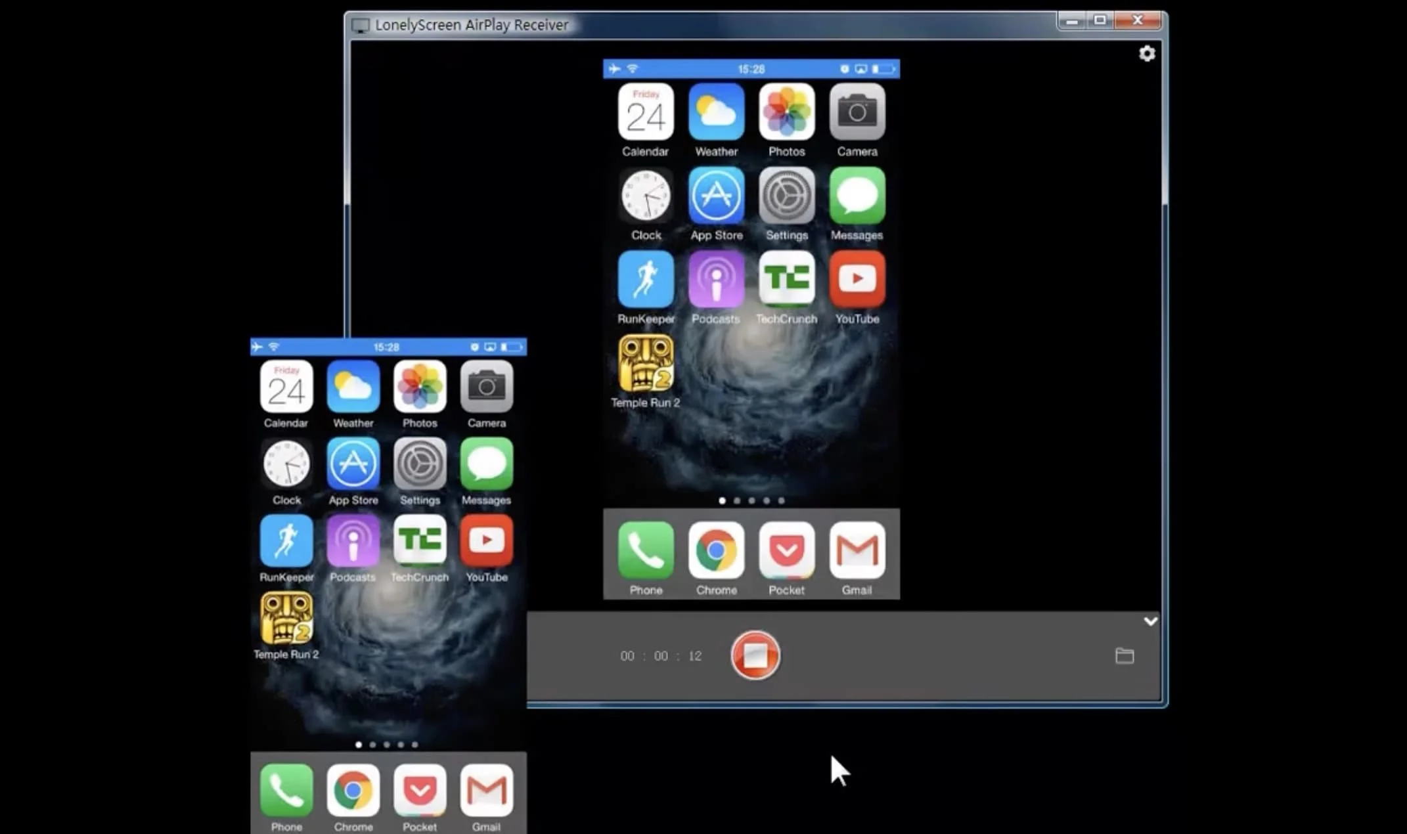Open Settings on the left phone overlay
The image size is (1407, 834).
420,464
